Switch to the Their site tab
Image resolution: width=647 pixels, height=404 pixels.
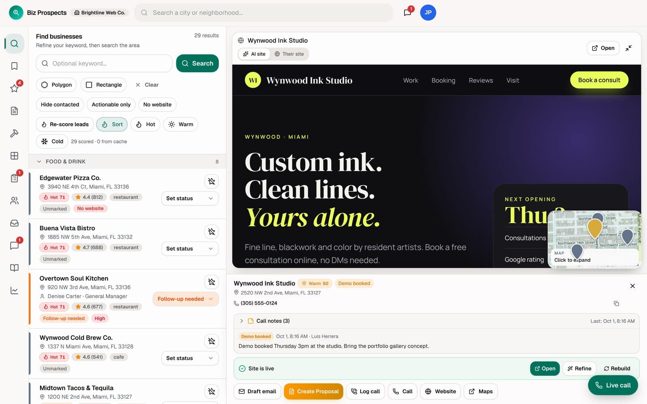click(289, 54)
